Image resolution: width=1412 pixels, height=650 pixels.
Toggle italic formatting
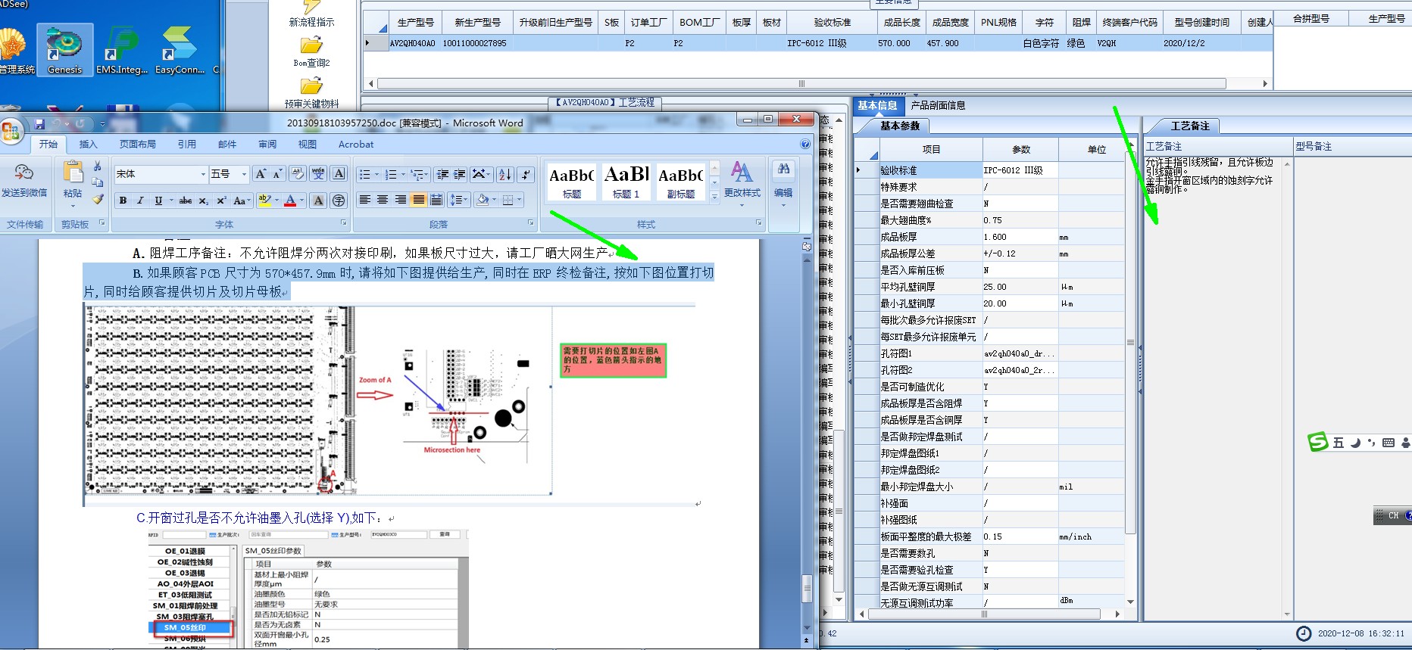pos(140,200)
